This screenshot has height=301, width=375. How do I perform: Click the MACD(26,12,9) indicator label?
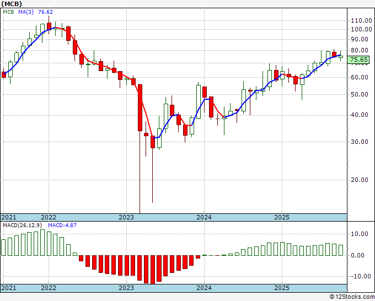coord(23,225)
